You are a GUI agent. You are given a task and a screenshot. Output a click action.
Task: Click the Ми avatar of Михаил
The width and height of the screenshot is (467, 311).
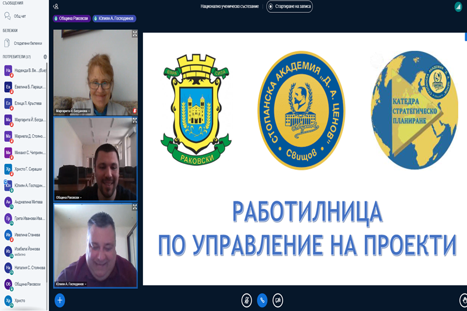coord(8,153)
